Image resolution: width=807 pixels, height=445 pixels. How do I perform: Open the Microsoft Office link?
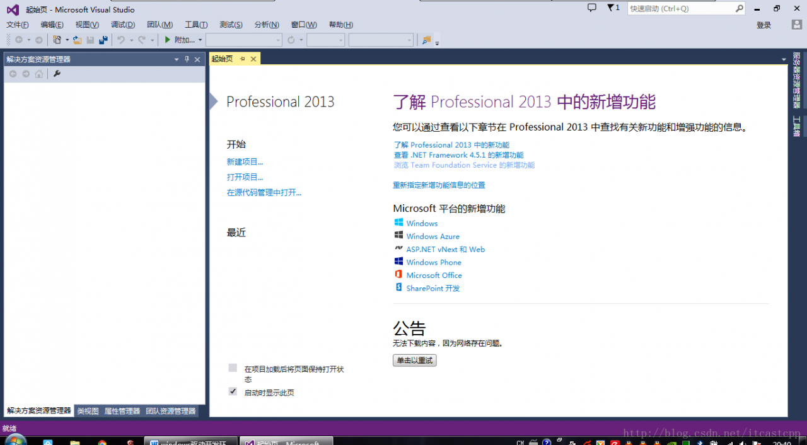[434, 275]
